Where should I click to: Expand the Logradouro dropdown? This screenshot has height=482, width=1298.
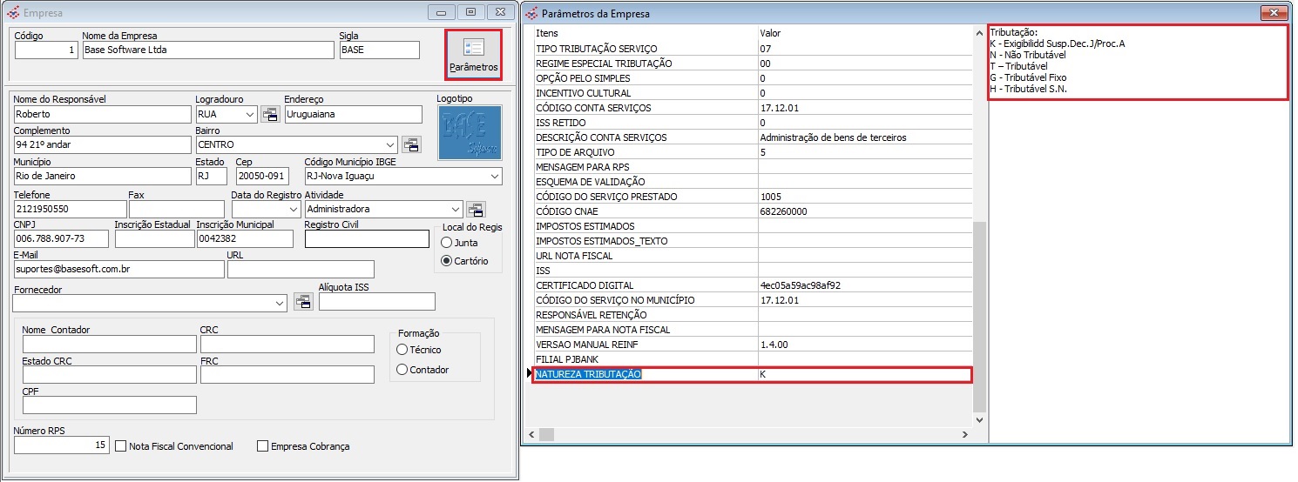tap(250, 115)
